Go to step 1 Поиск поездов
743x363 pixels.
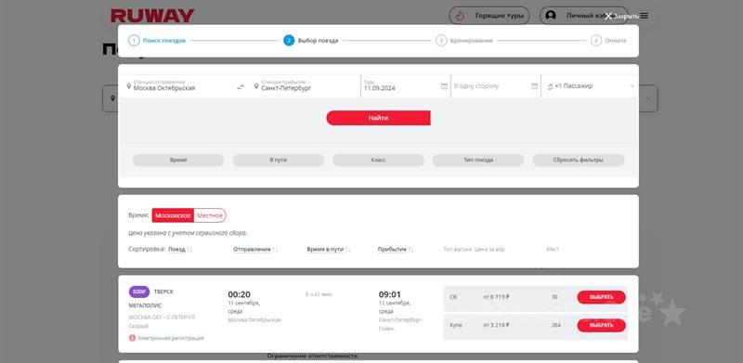[157, 41]
